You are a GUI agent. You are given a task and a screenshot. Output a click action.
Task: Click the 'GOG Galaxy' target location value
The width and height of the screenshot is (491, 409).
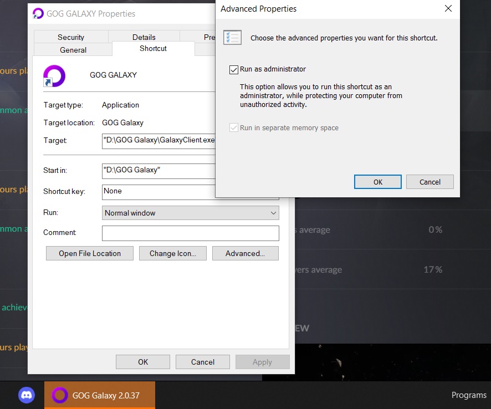click(x=123, y=123)
